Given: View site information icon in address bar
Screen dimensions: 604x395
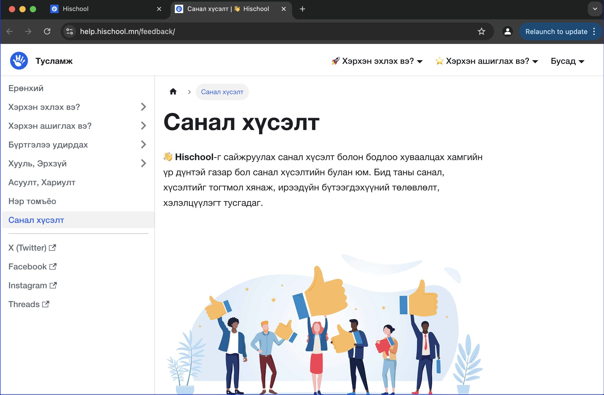Looking at the screenshot, I should [x=70, y=31].
